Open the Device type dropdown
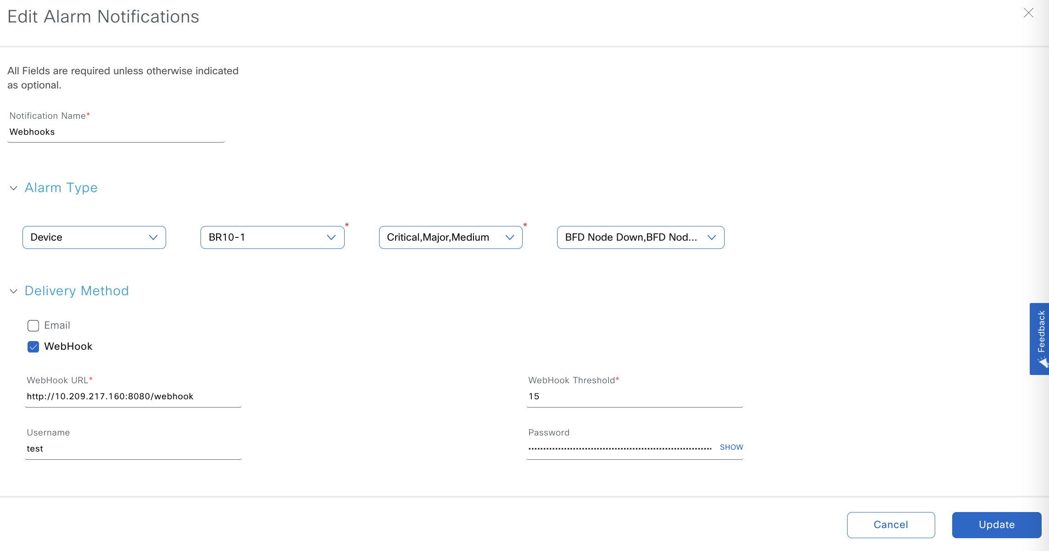This screenshot has height=551, width=1049. (x=94, y=237)
